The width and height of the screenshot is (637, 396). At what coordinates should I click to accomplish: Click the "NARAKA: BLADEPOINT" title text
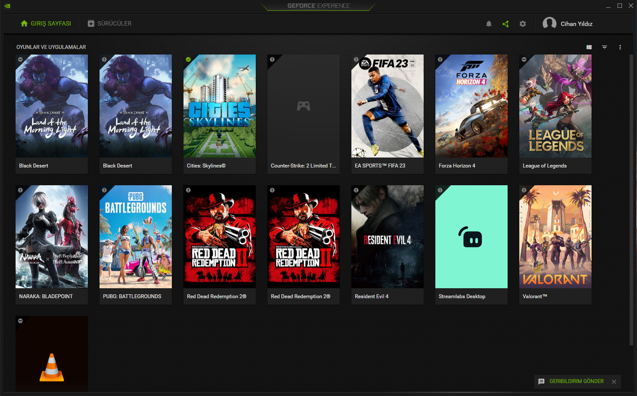tap(46, 296)
